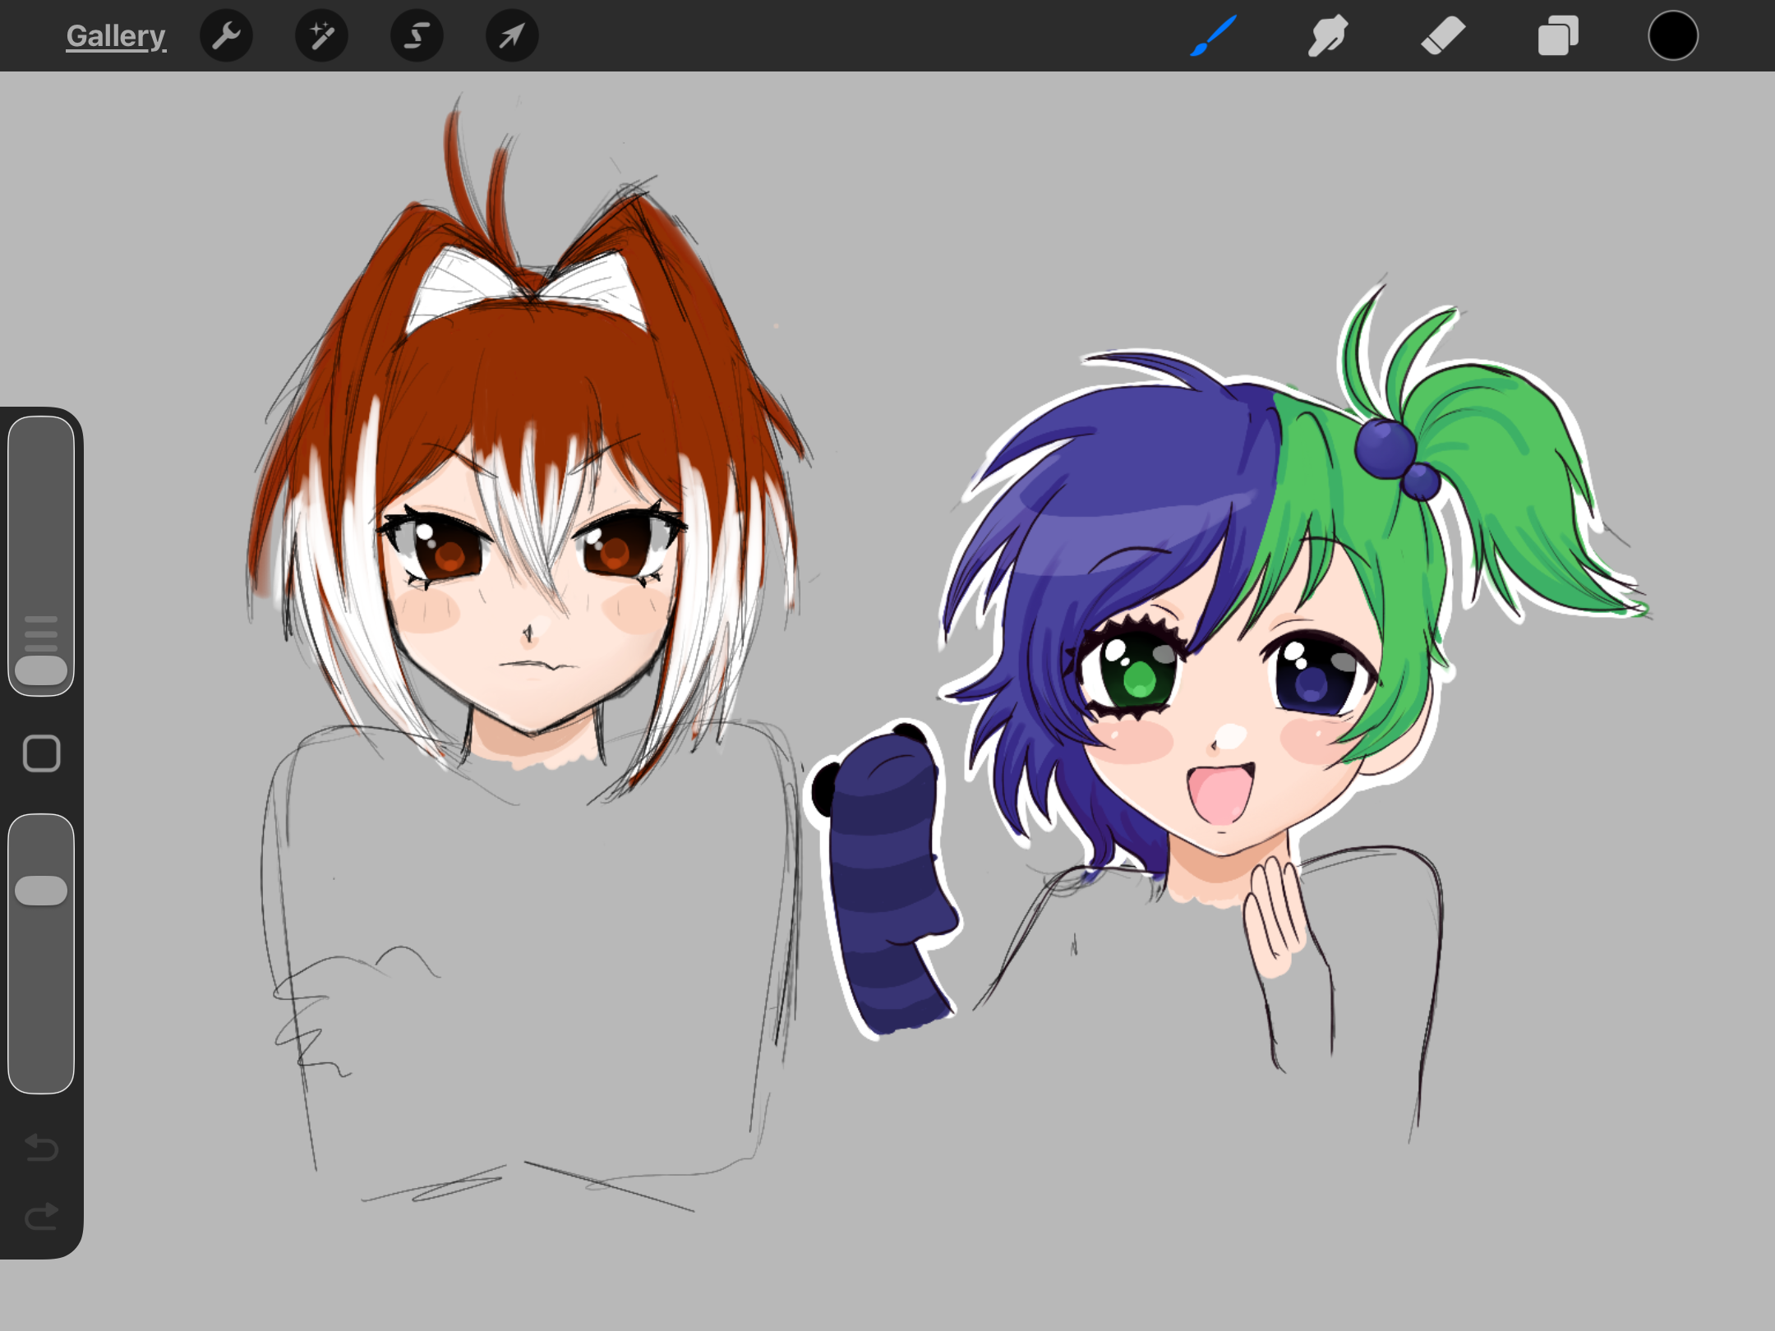Select the Eraser tool
The width and height of the screenshot is (1775, 1331).
click(x=1443, y=36)
